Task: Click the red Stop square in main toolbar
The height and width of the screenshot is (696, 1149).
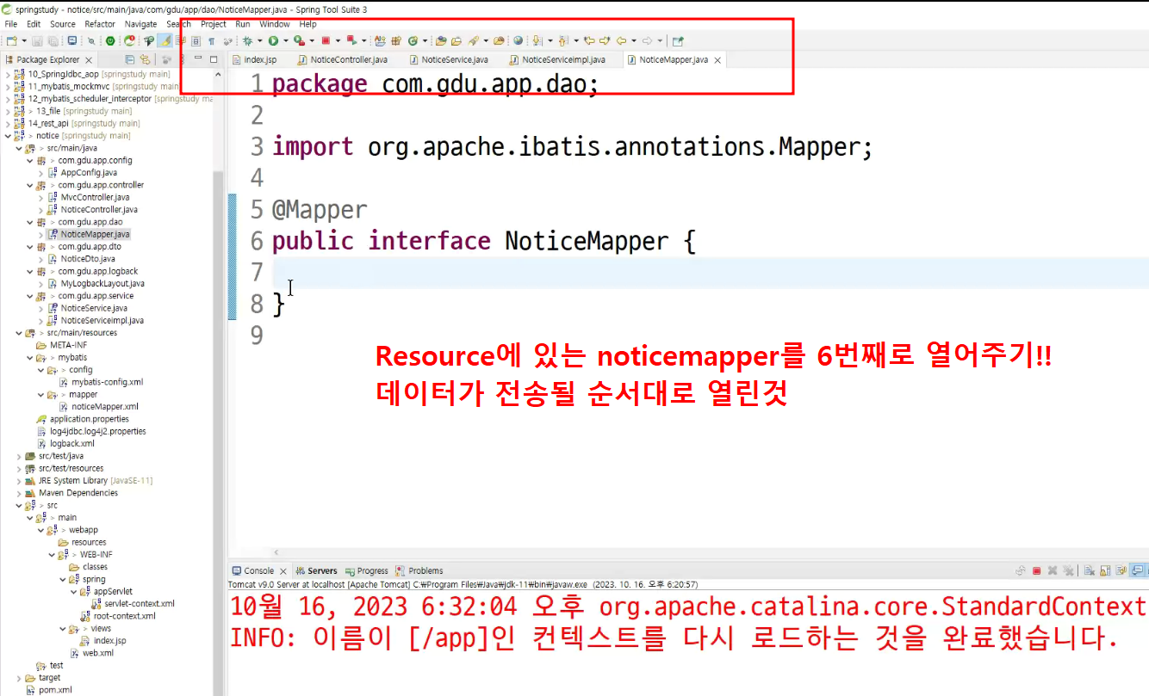Action: 326,40
